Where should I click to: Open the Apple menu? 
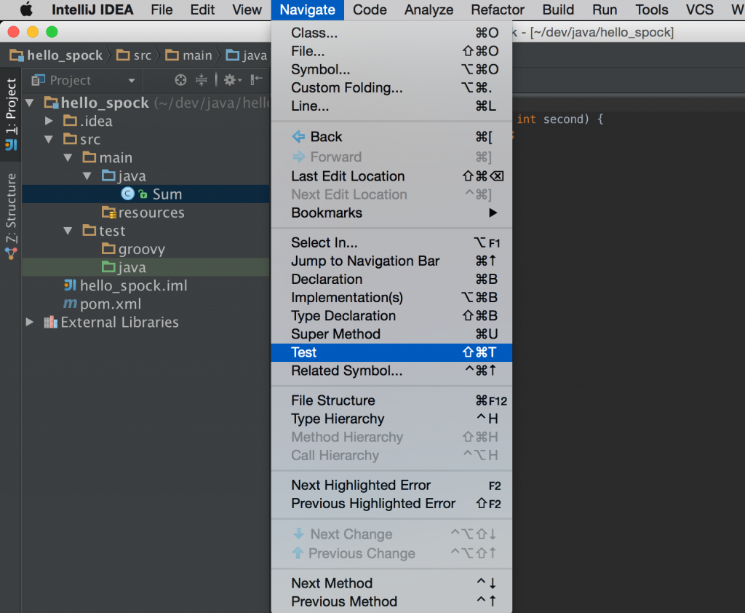26,9
